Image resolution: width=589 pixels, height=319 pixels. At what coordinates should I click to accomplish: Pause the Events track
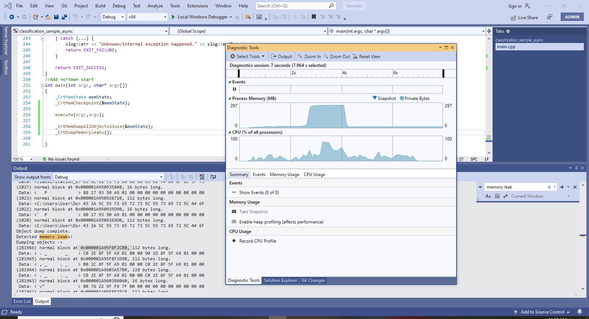tap(234, 89)
